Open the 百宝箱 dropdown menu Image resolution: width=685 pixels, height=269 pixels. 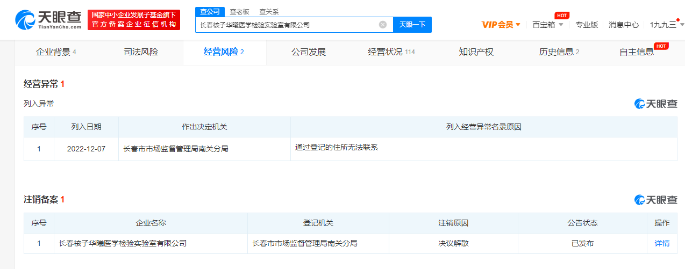pos(548,25)
